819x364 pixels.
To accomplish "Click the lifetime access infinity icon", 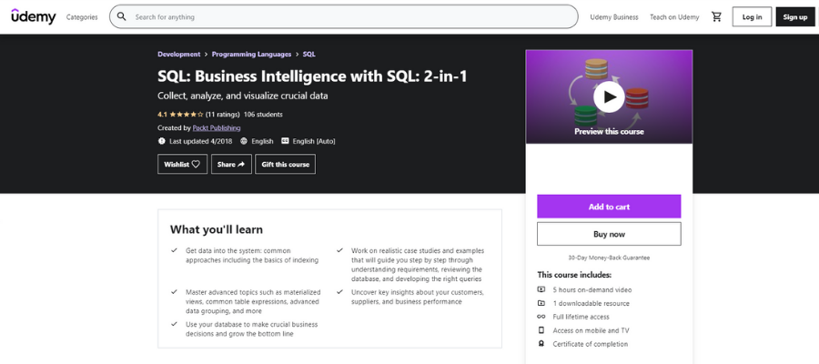I will tap(541, 317).
